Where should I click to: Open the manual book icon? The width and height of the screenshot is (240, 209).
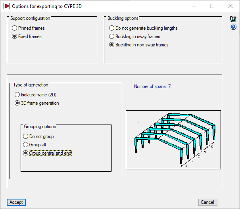click(x=233, y=19)
